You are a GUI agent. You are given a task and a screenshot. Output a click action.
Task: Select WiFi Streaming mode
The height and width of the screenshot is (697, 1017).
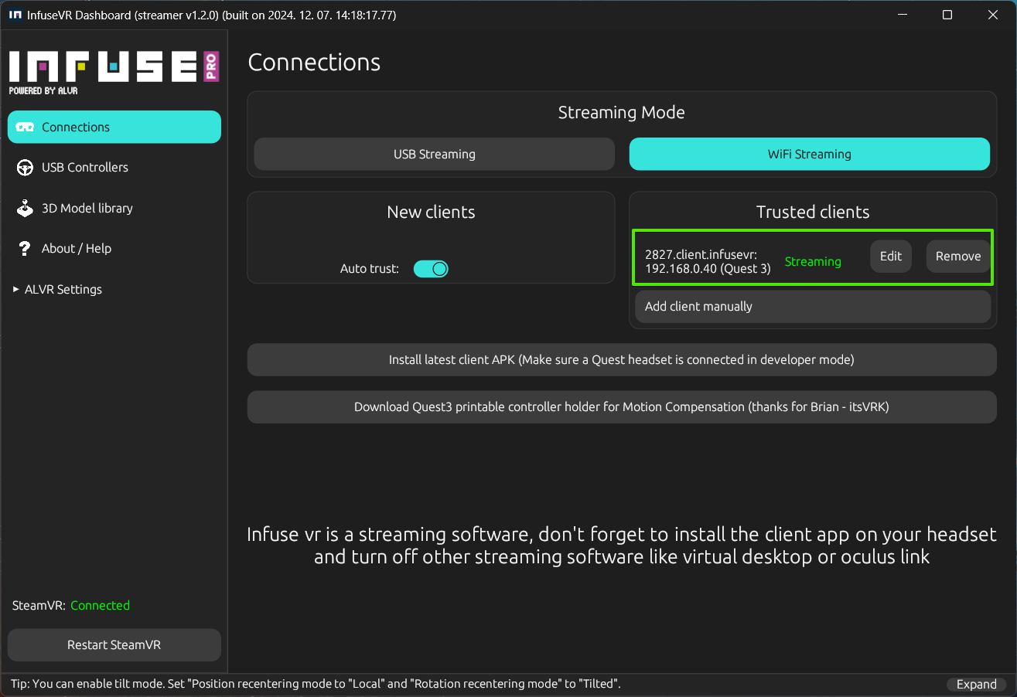pyautogui.click(x=809, y=154)
